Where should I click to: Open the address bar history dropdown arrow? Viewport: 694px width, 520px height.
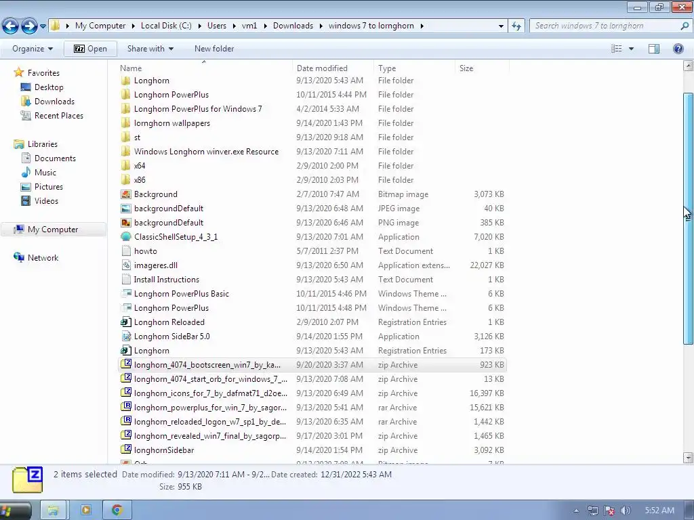[x=501, y=26]
